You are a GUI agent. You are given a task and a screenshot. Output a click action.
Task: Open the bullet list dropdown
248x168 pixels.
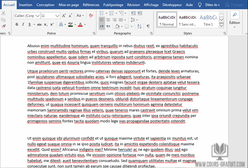(106, 13)
